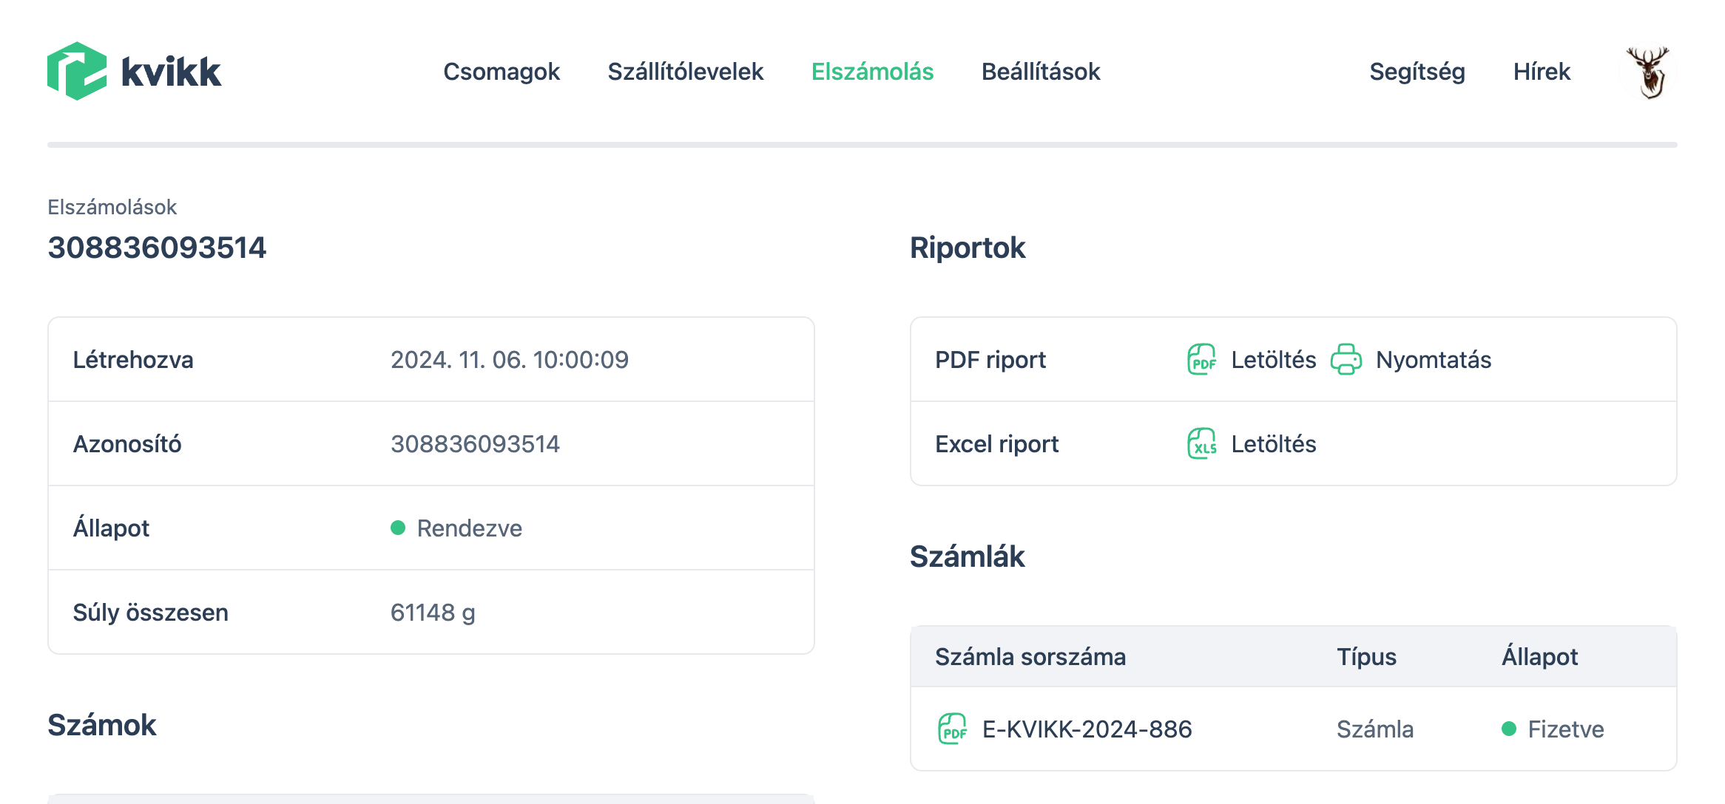The width and height of the screenshot is (1725, 804).
Task: Open the deer avatar profile menu
Action: tap(1647, 72)
